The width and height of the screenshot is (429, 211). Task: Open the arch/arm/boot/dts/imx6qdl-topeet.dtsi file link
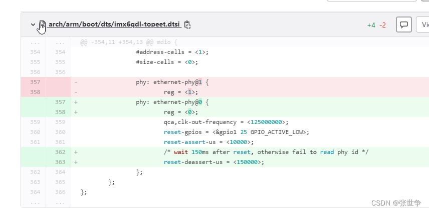115,24
